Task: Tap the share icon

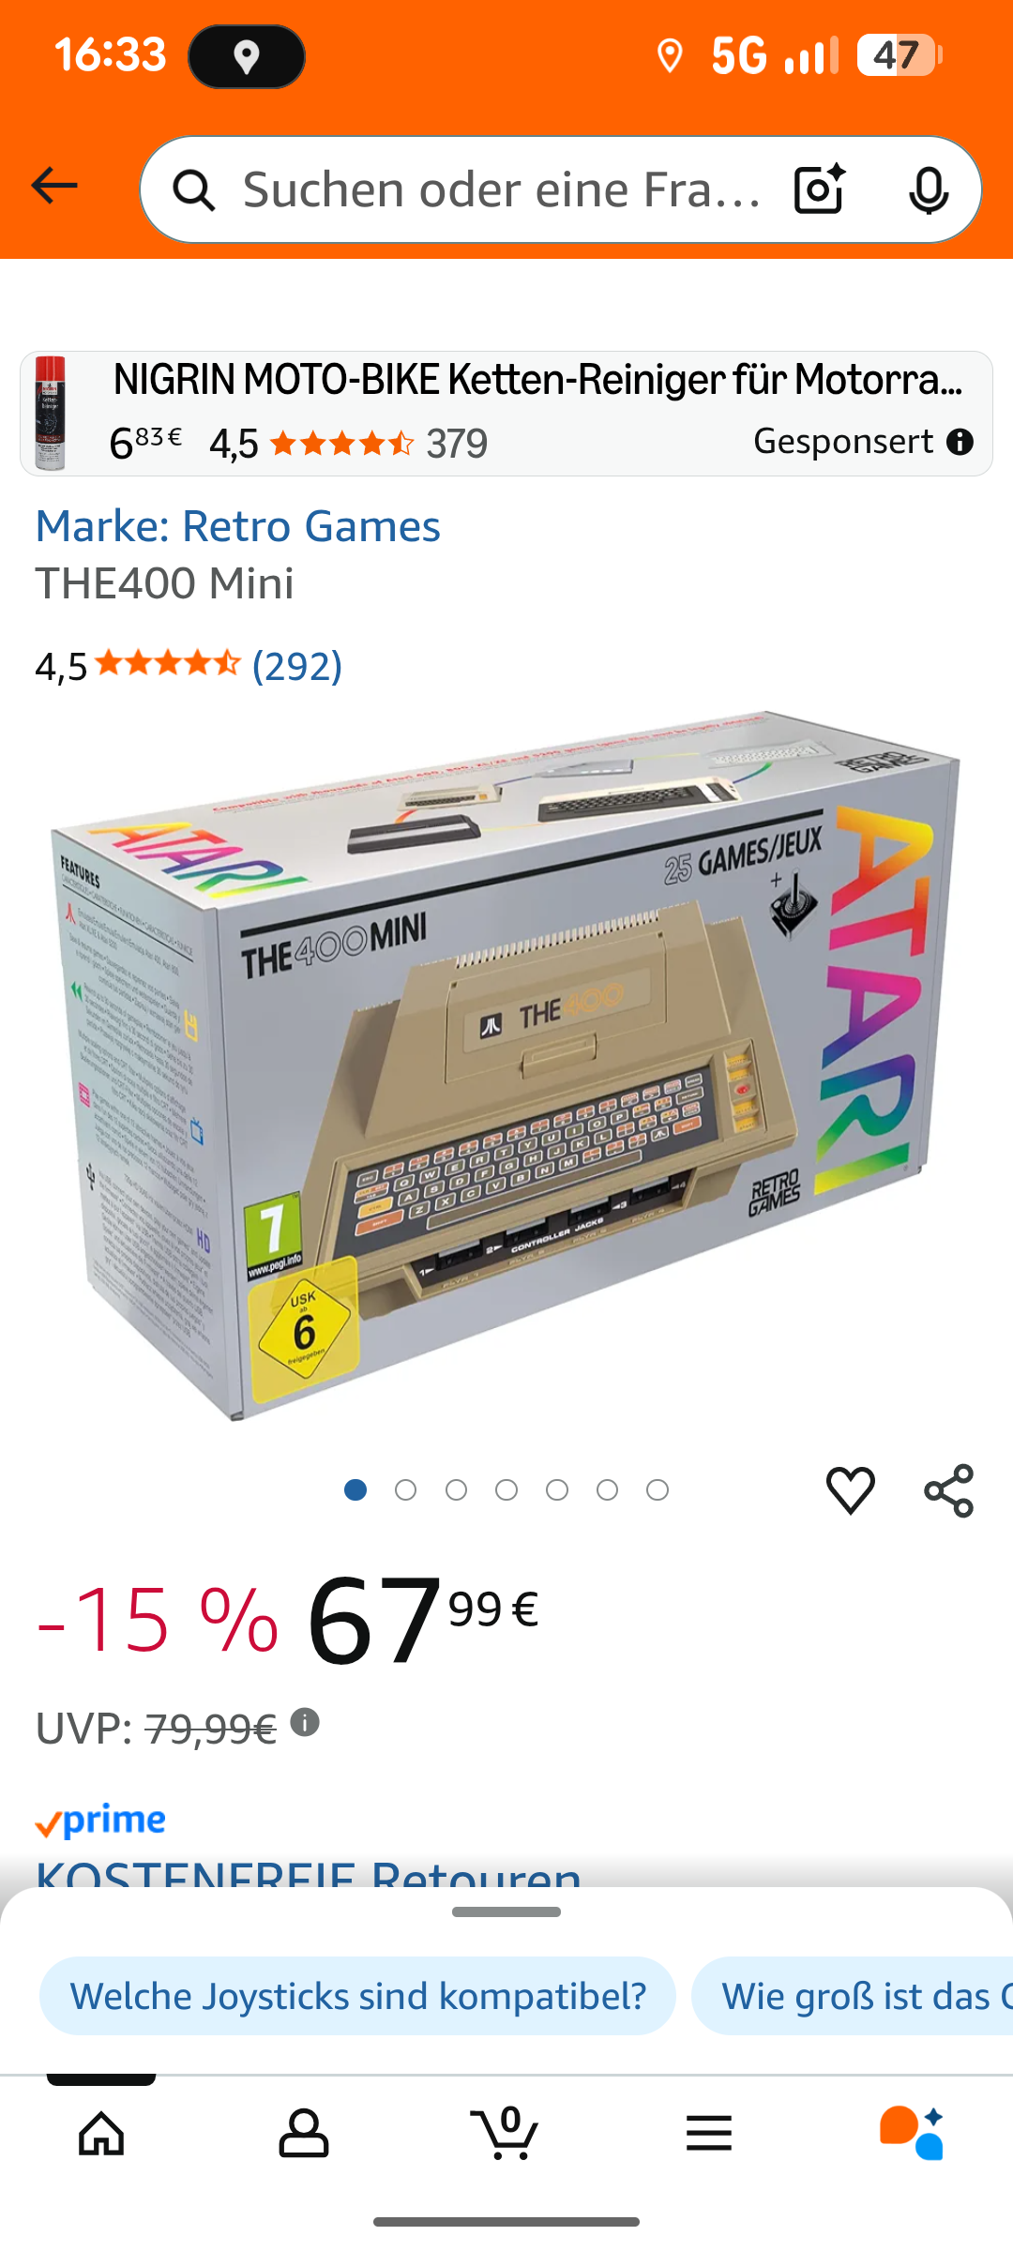Action: [x=949, y=1490]
